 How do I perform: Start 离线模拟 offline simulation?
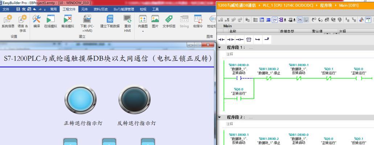(68, 21)
